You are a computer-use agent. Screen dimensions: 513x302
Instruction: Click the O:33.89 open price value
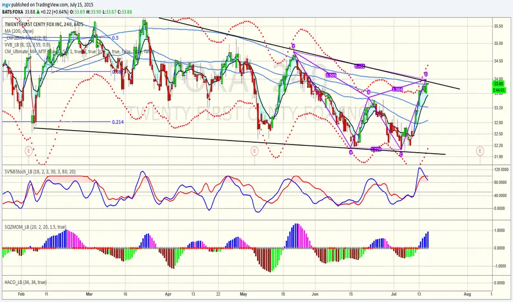coord(78,12)
